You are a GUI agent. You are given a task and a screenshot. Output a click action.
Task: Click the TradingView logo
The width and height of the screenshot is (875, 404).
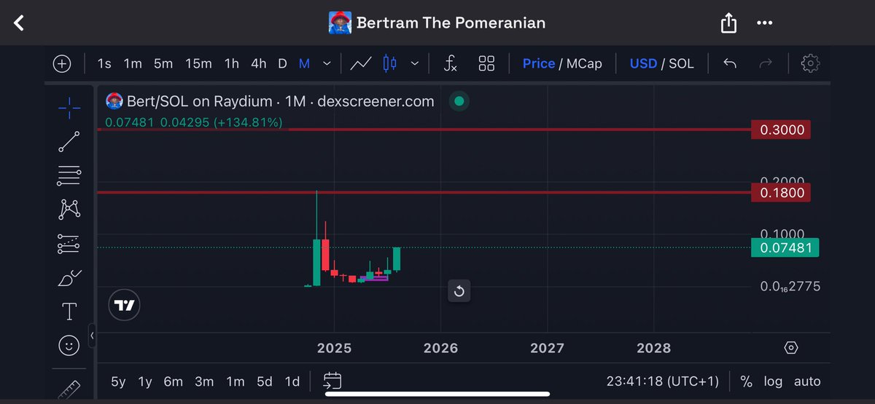(125, 306)
